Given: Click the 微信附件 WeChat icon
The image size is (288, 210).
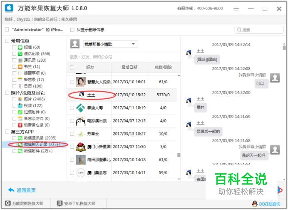Looking at the screenshot, I should tap(20, 151).
